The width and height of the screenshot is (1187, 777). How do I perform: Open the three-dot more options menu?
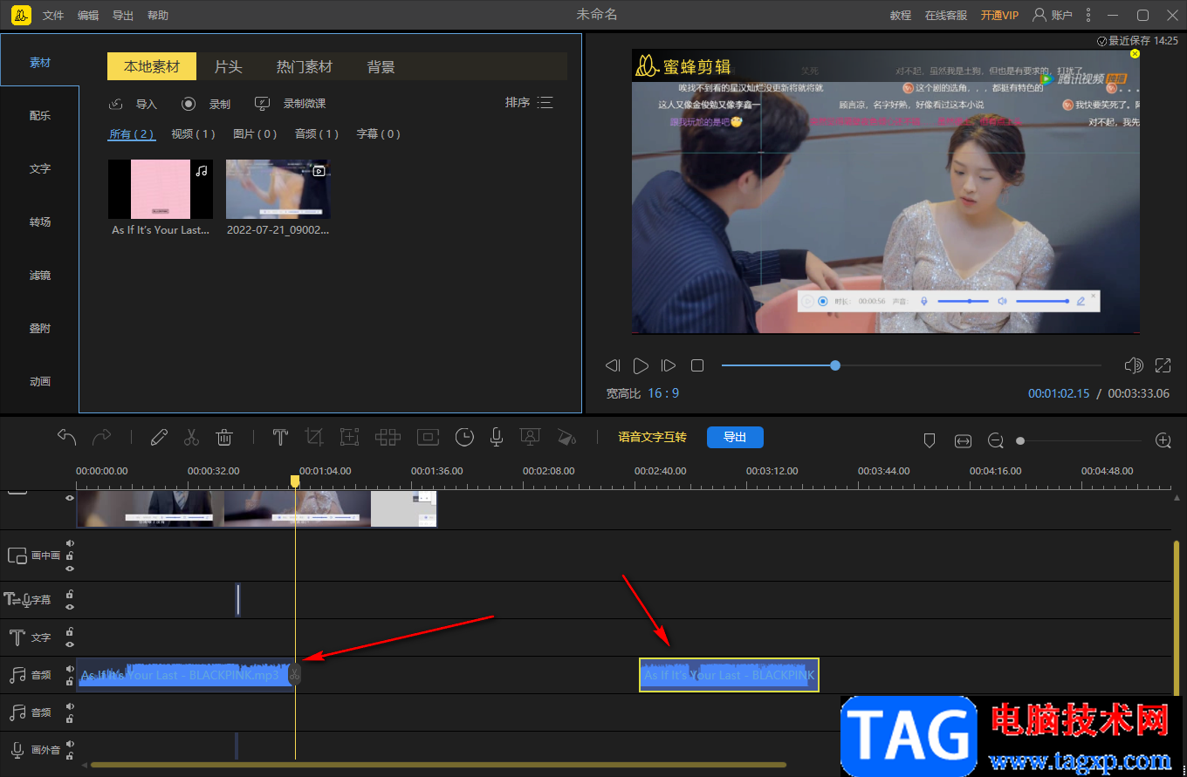coord(1088,15)
